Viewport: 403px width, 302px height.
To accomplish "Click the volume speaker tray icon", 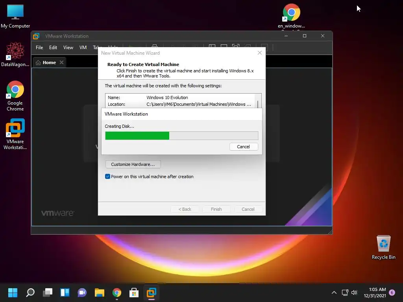I will [354, 293].
